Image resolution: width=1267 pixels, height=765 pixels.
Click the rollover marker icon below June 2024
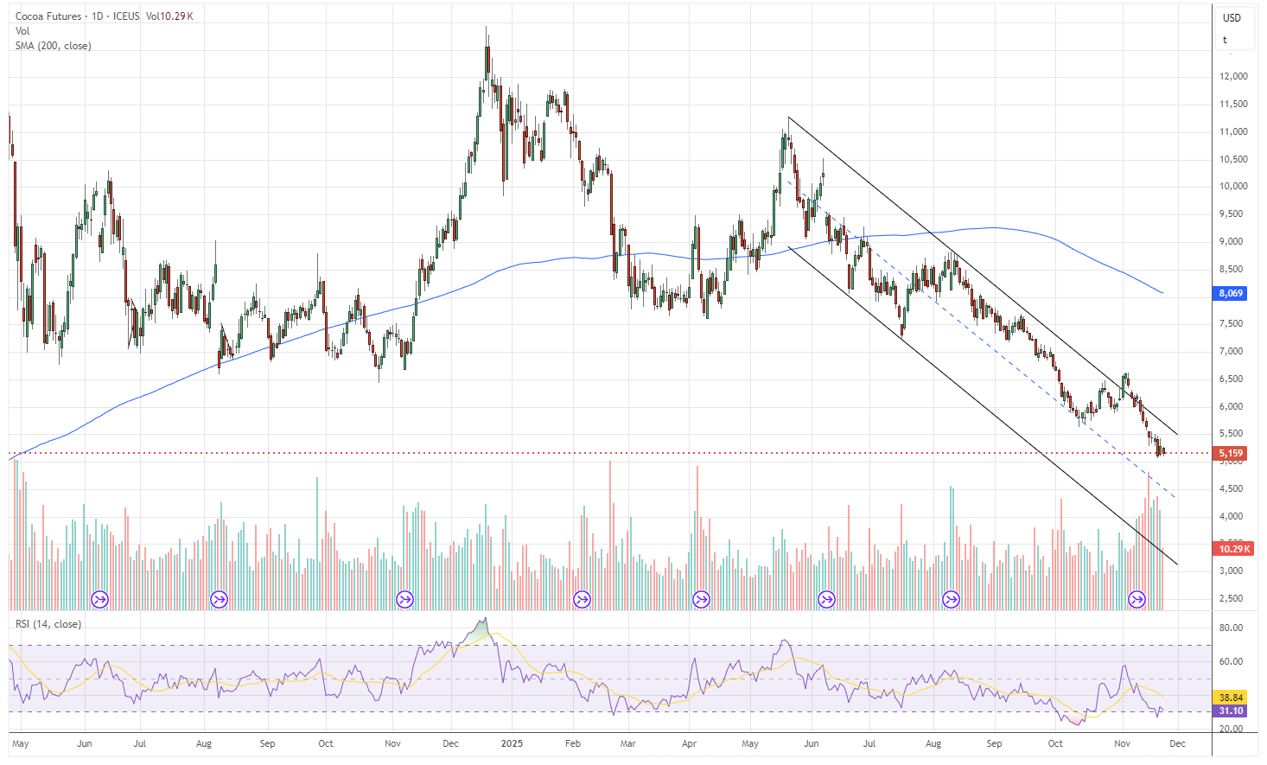(x=99, y=597)
